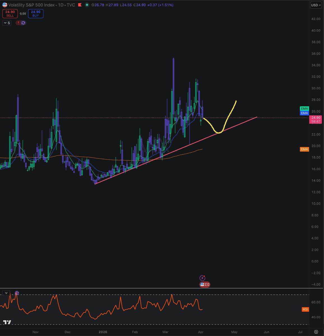Expand the collapsed 5 indicators legend

7,23
